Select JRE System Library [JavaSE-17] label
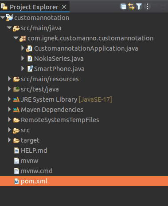The image size is (168, 206). (66, 99)
